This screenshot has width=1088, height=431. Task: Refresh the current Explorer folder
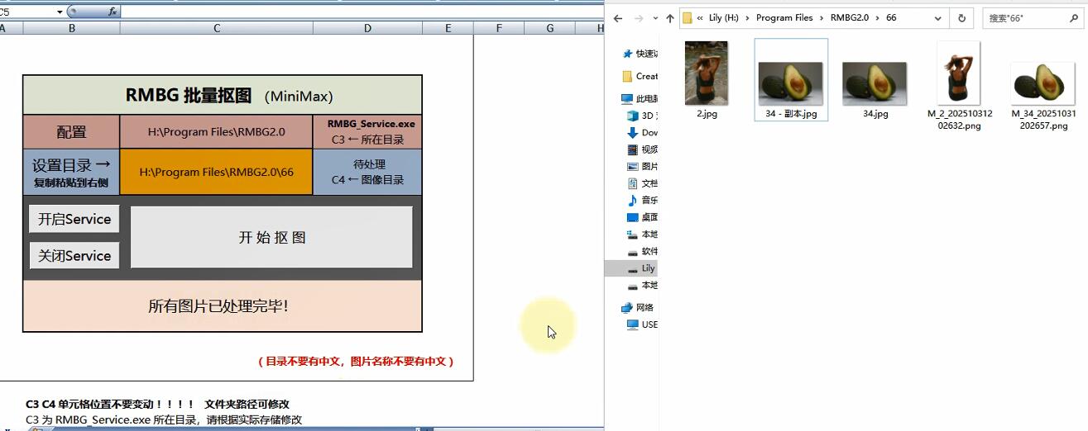point(961,18)
